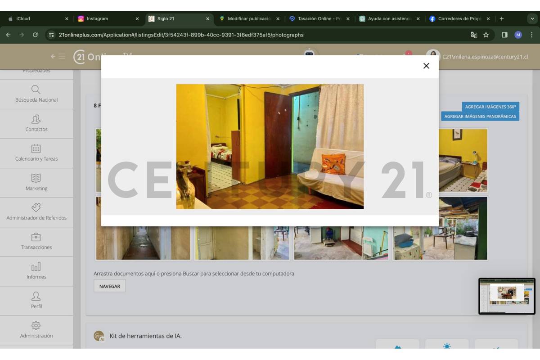Open Calendario y Tareas in the sidebar

coord(36,153)
